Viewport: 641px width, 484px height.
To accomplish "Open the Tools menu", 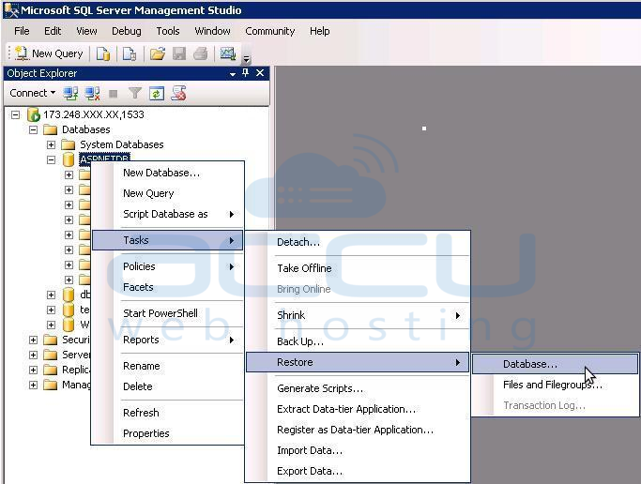I will point(168,31).
